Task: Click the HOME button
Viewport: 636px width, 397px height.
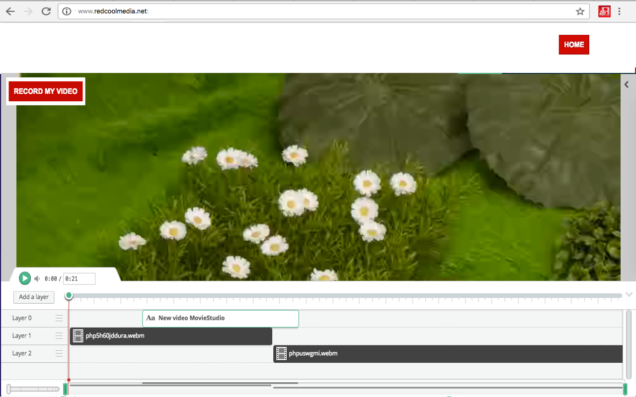Action: click(x=574, y=45)
